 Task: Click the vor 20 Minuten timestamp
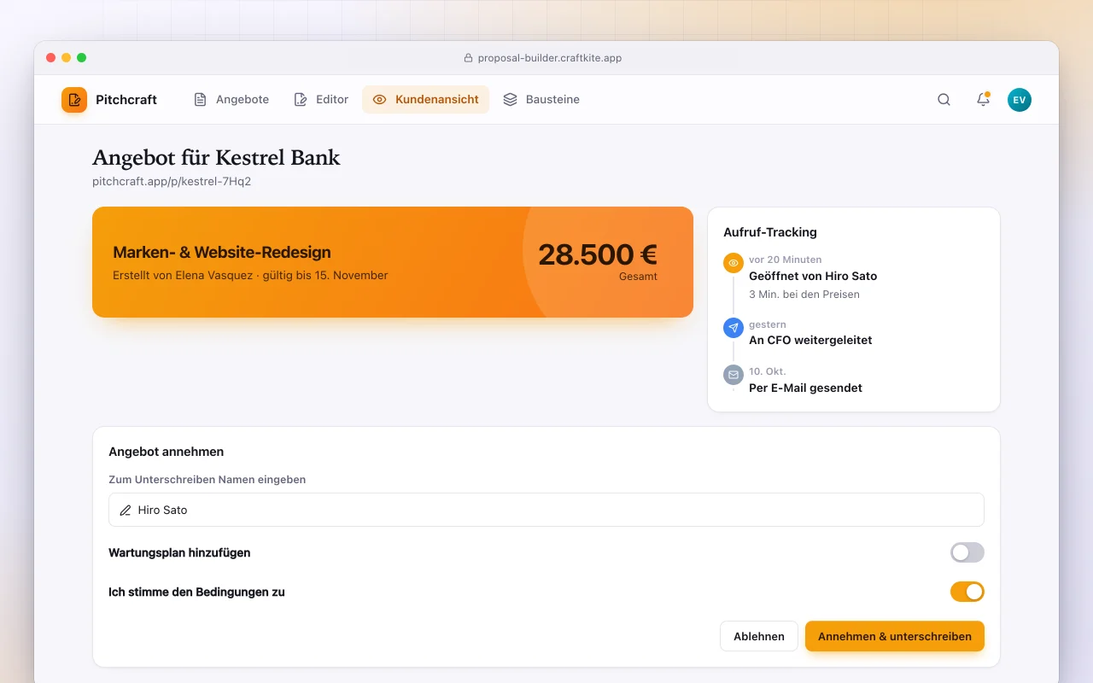[786, 260]
